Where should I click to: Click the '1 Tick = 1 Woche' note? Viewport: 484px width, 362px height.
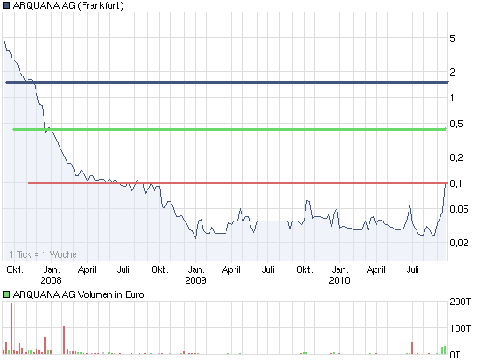[x=43, y=254]
